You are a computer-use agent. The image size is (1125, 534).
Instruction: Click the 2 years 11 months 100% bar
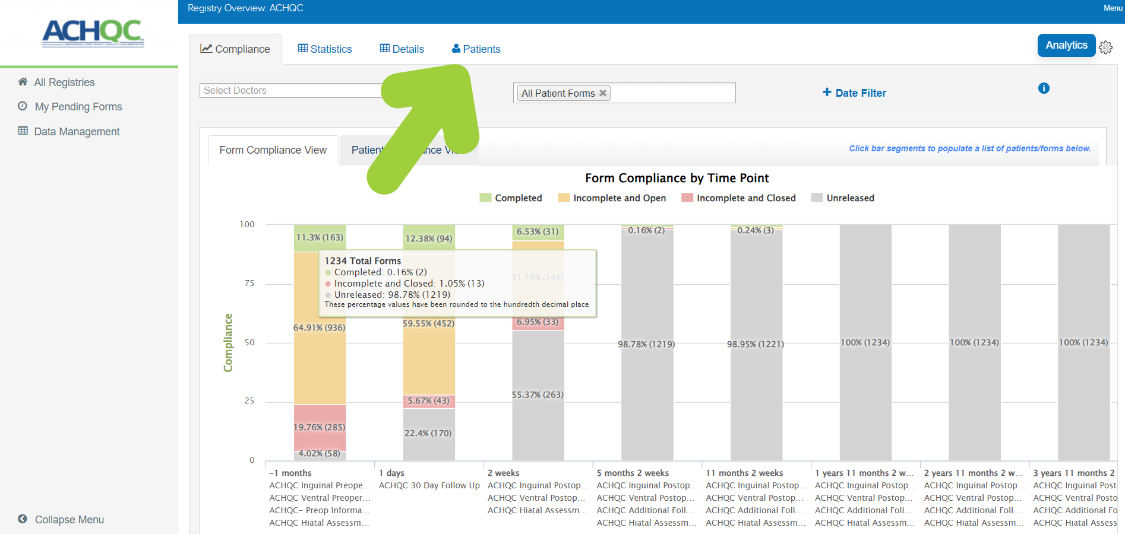[x=975, y=343]
